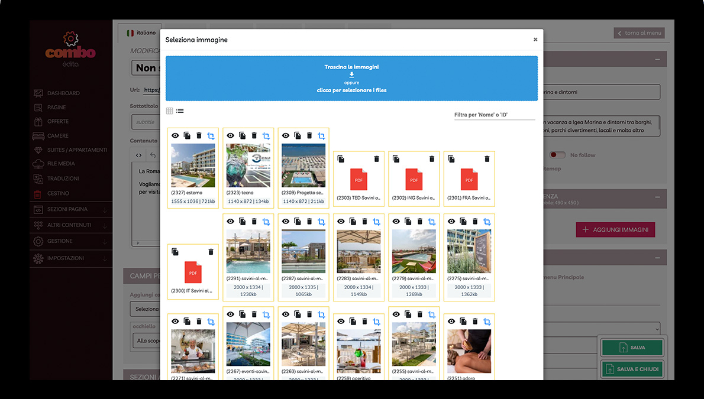Open Offerte in the sidebar

[58, 121]
